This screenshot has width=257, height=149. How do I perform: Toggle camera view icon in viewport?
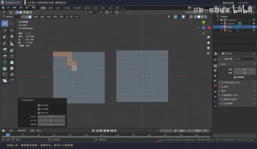pos(208,48)
